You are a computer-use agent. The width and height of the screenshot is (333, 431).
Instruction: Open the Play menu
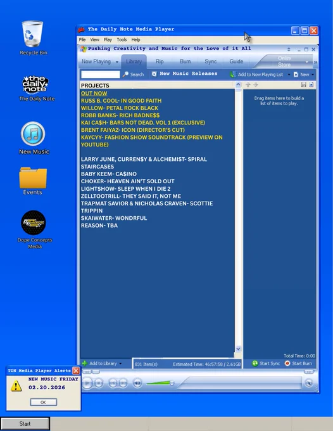pyautogui.click(x=108, y=39)
